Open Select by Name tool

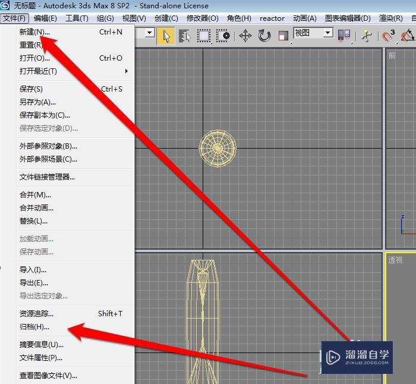[x=185, y=36]
